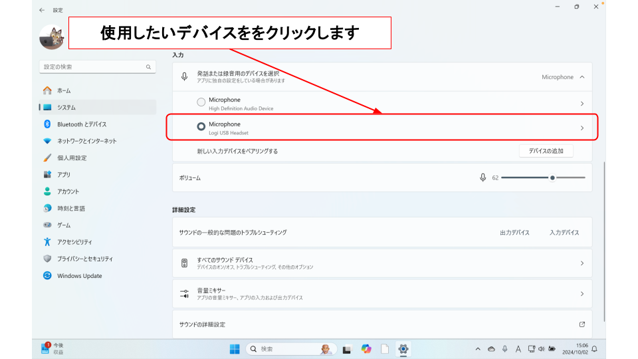Click the notification bell in system tray
The image size is (638, 359).
coord(594,349)
